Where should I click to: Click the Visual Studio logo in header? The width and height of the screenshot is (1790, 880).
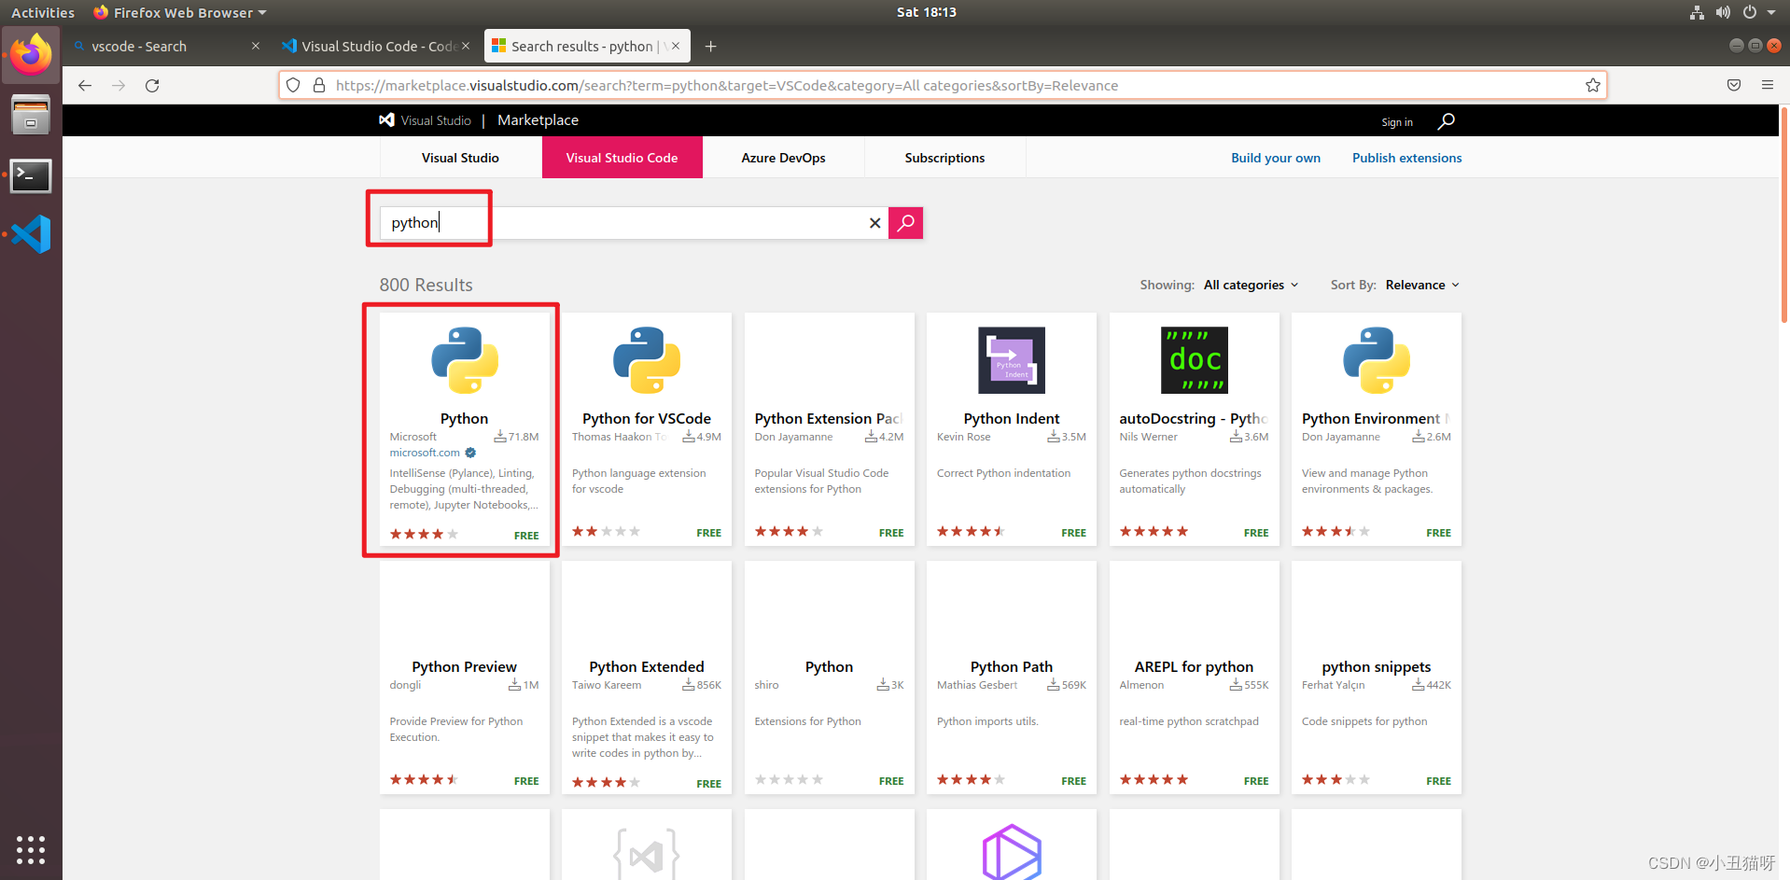click(x=425, y=120)
